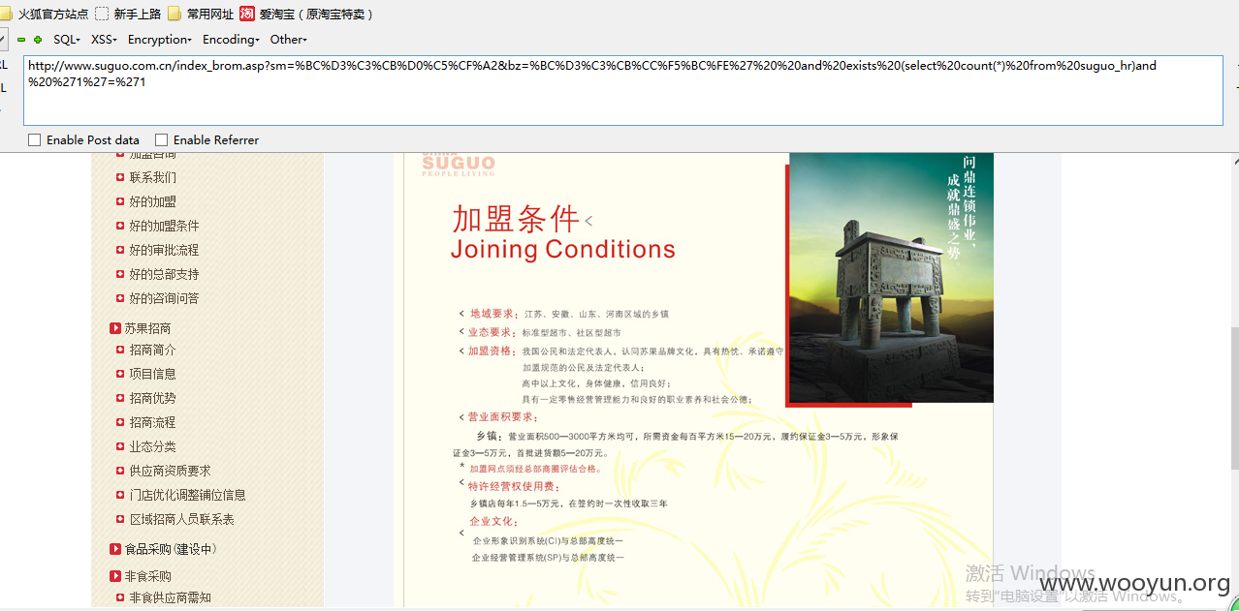Viewport: 1239px width, 611px height.
Task: Open 区域招商人员联系表 sidebar link
Action: pos(182,519)
